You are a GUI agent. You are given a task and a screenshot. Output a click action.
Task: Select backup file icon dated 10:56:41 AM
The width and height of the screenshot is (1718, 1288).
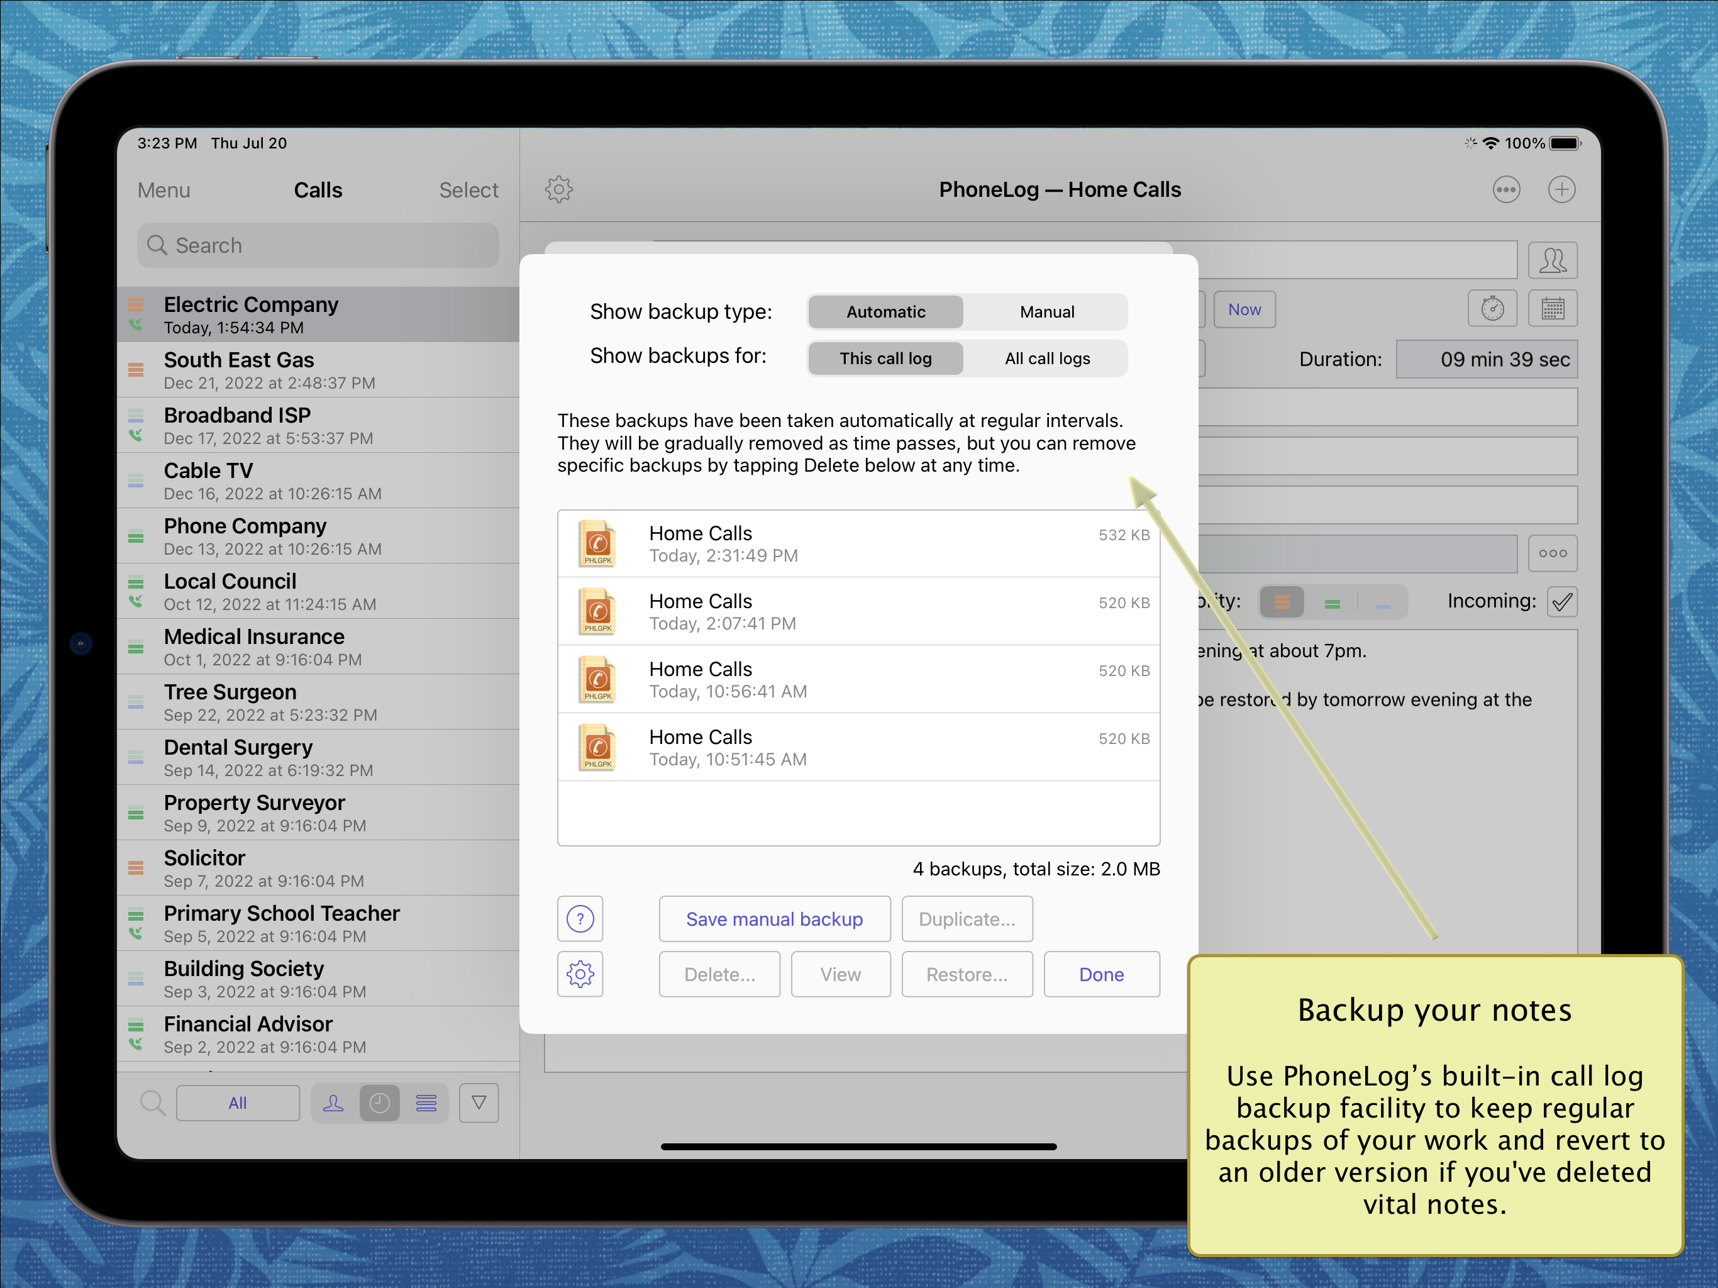point(597,680)
